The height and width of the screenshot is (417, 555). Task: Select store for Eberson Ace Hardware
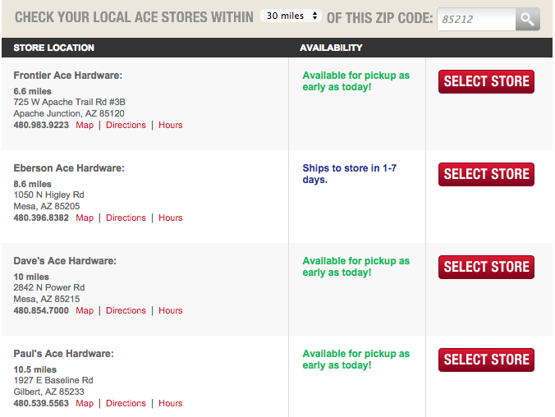pos(486,174)
